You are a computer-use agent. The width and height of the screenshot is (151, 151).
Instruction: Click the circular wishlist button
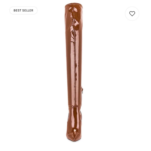[x=132, y=14]
